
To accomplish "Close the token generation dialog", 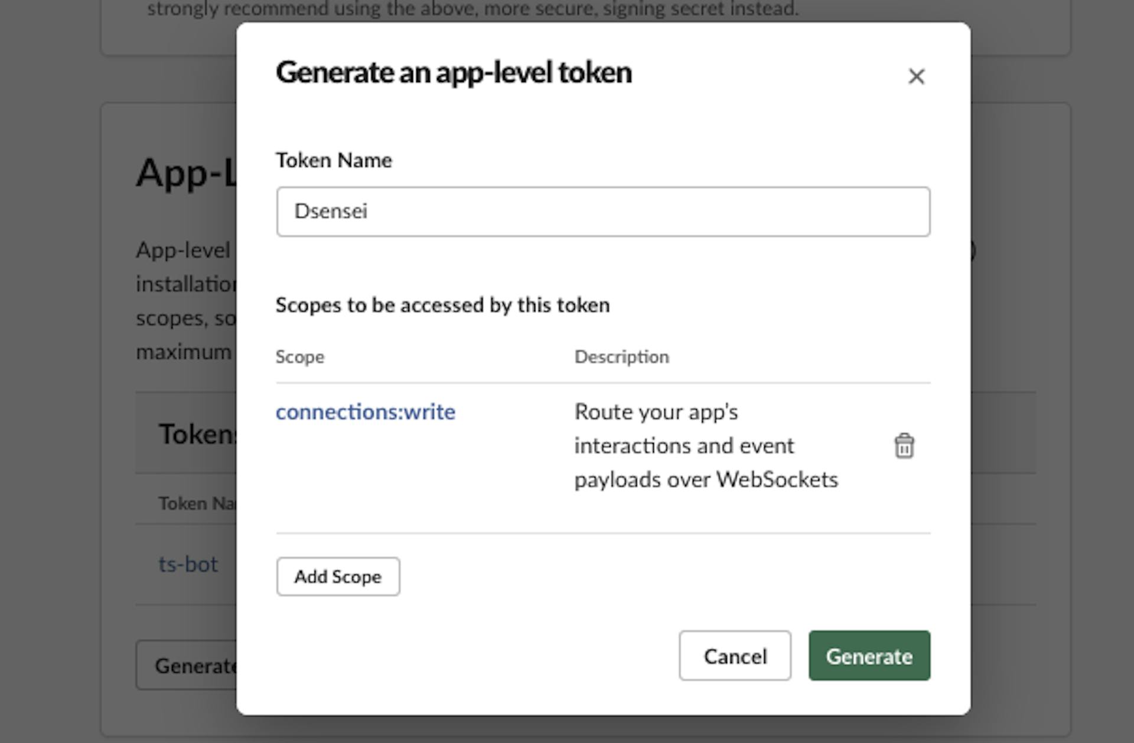I will click(x=916, y=76).
